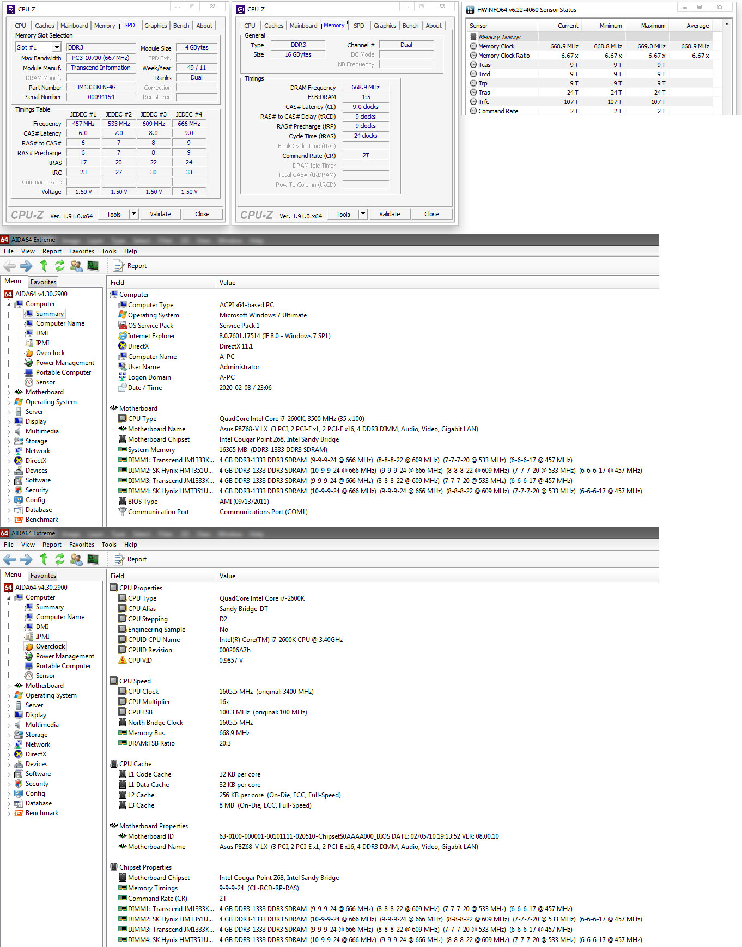Viewport: 742px width, 947px height.
Task: Open the Tools dropdown arrow in CPU-Z Memory window
Action: [363, 214]
